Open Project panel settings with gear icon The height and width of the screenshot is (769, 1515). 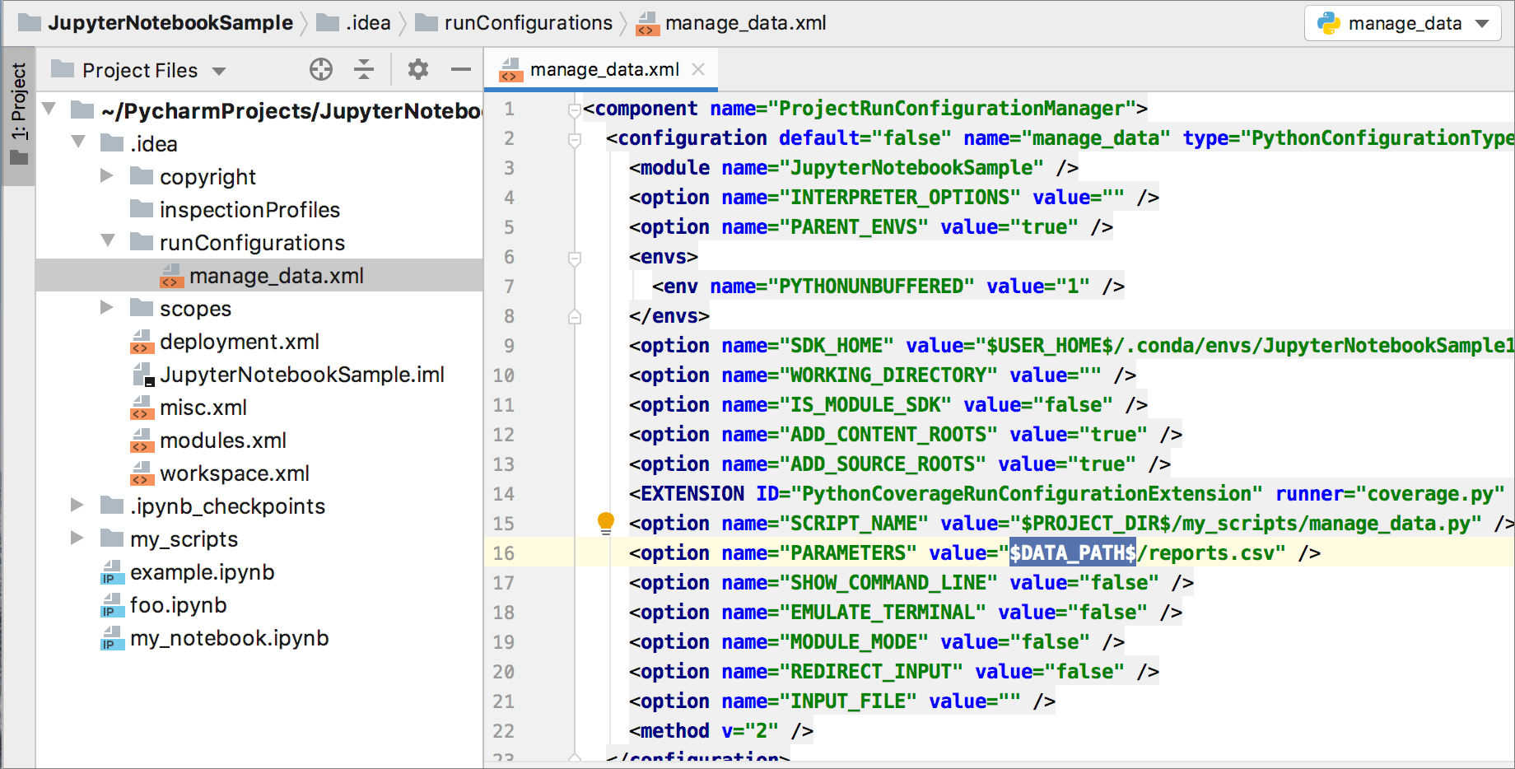coord(417,69)
